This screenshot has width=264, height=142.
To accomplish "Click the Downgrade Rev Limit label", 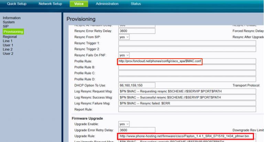I will coord(248,130).
